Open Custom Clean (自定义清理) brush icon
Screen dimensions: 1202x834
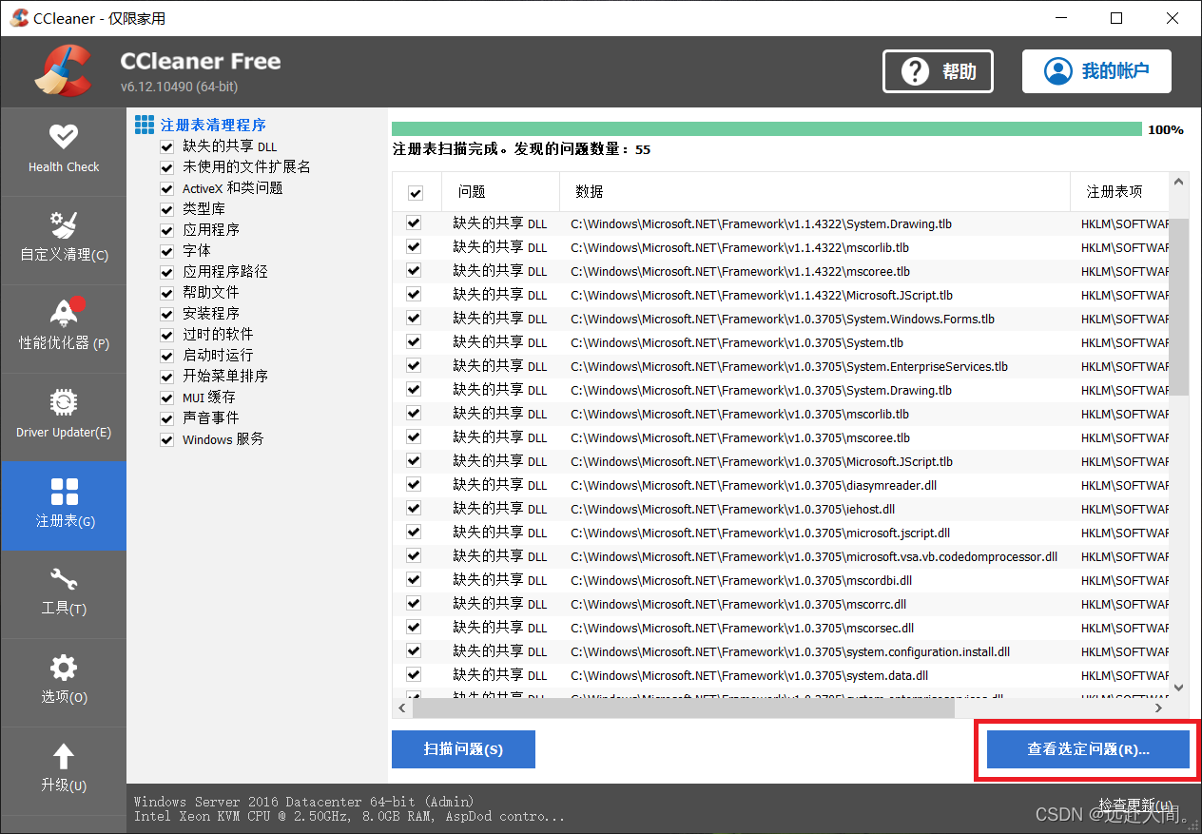pos(64,224)
